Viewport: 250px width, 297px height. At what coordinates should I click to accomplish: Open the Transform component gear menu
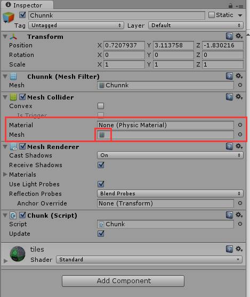[x=239, y=36]
